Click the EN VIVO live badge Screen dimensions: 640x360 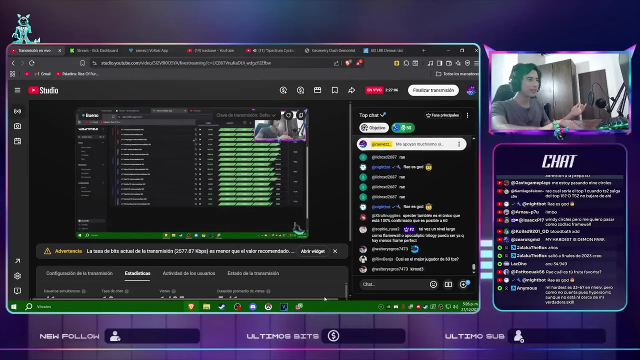click(374, 90)
